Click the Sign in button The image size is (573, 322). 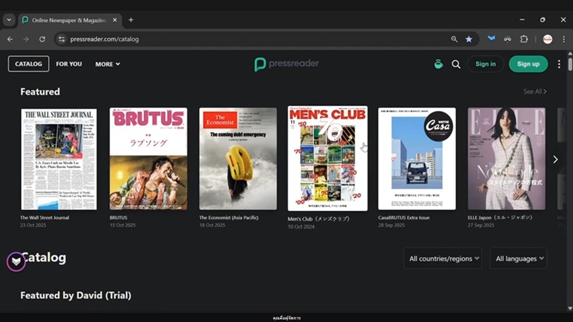click(x=485, y=64)
